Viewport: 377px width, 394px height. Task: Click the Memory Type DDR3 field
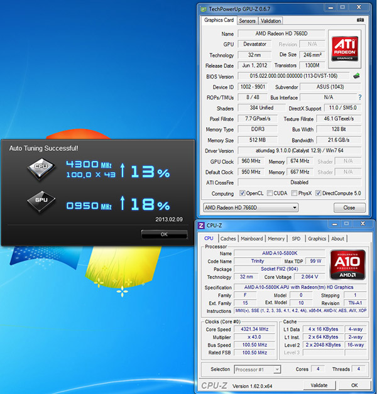coord(258,129)
